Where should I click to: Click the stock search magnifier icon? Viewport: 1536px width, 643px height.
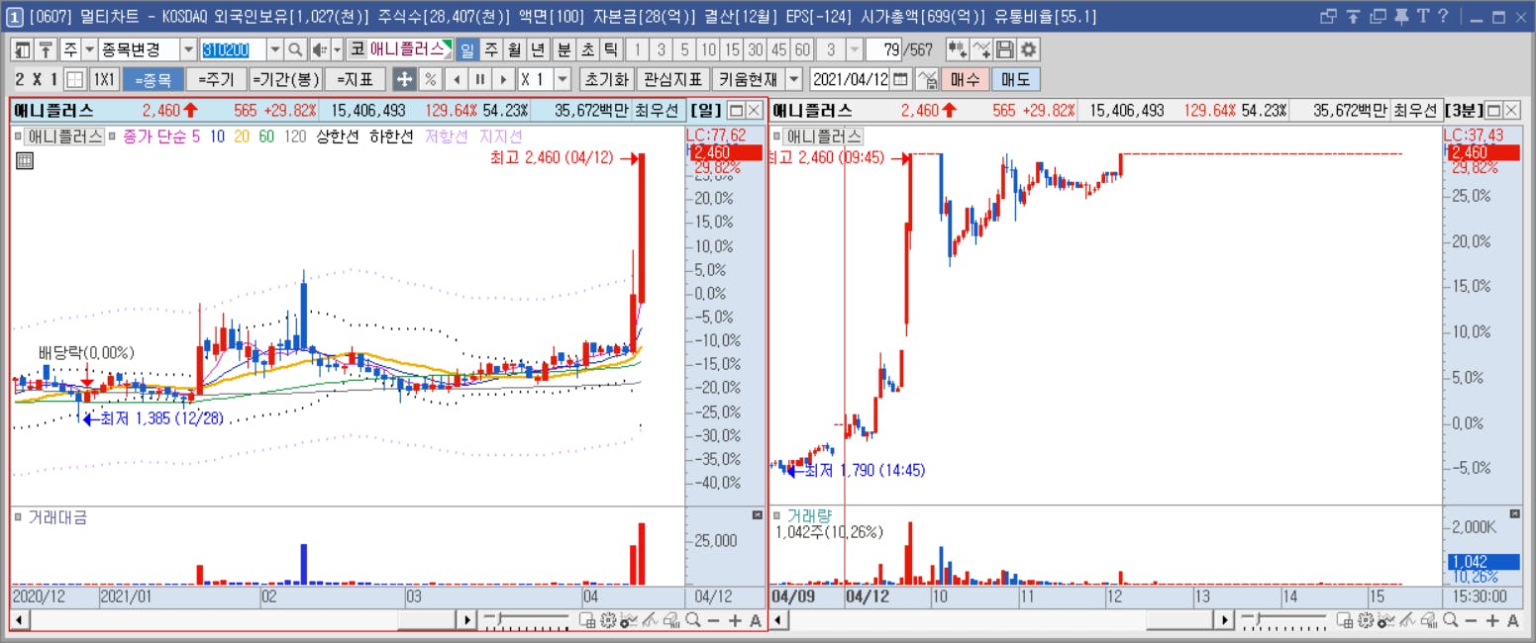pos(293,49)
